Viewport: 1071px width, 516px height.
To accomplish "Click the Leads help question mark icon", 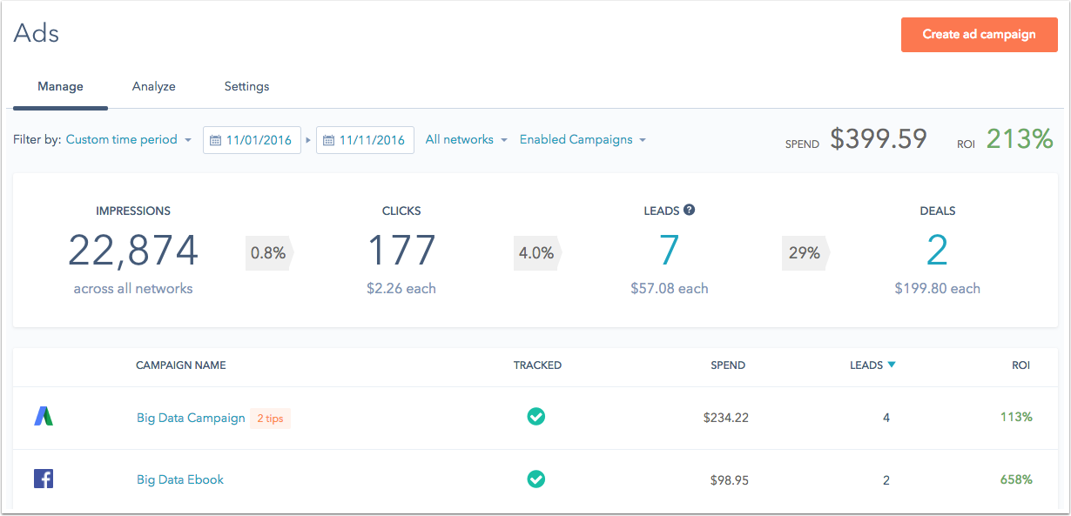I will coord(689,210).
